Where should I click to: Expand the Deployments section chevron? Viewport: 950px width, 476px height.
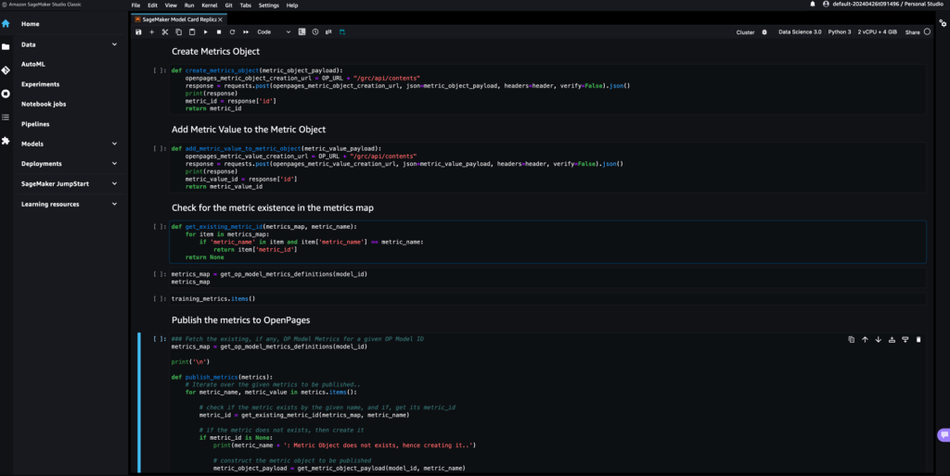pyautogui.click(x=114, y=164)
